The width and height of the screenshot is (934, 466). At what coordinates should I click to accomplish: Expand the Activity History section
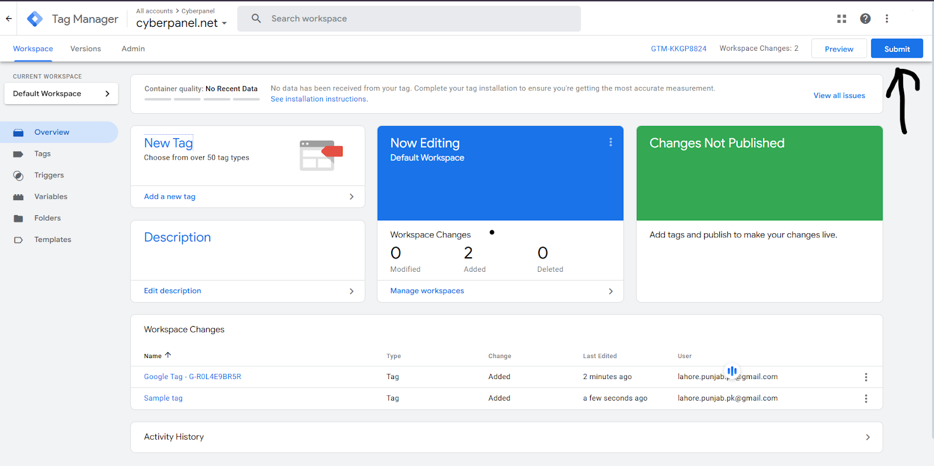[x=507, y=437]
